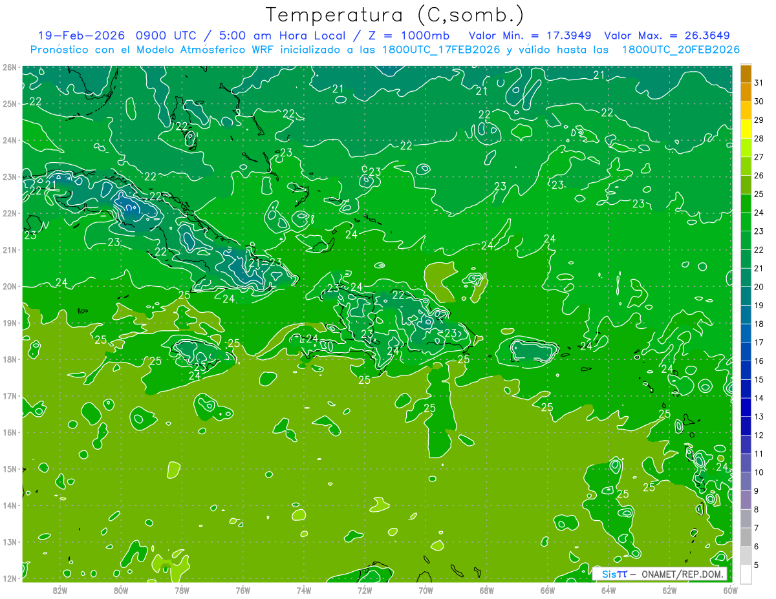Click the "13N" latitude label
The height and width of the screenshot is (599, 776).
tap(8, 541)
